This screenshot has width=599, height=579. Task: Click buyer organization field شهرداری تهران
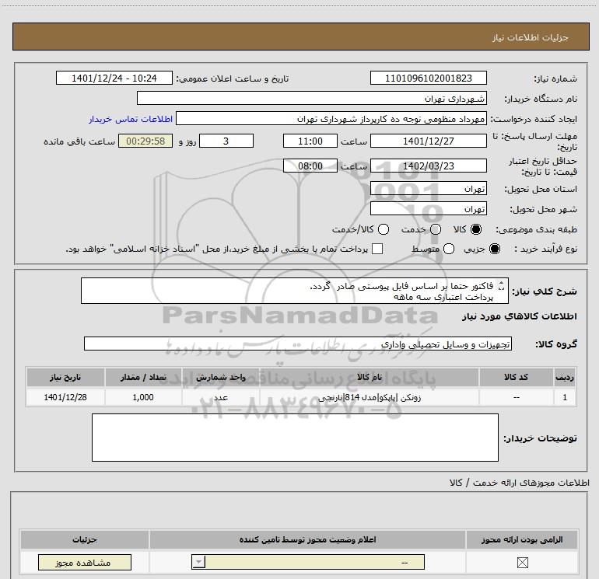pyautogui.click(x=312, y=98)
